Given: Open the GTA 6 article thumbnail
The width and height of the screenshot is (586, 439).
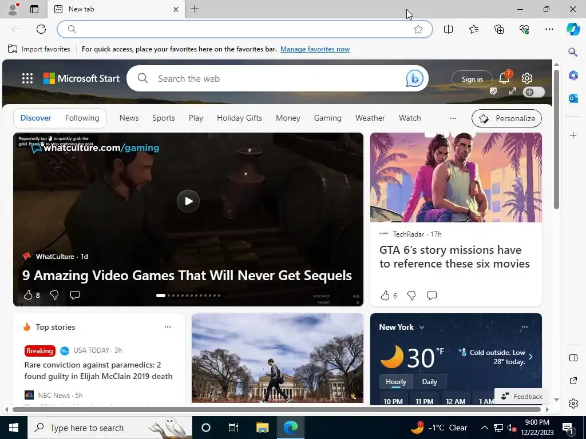Looking at the screenshot, I should (456, 177).
